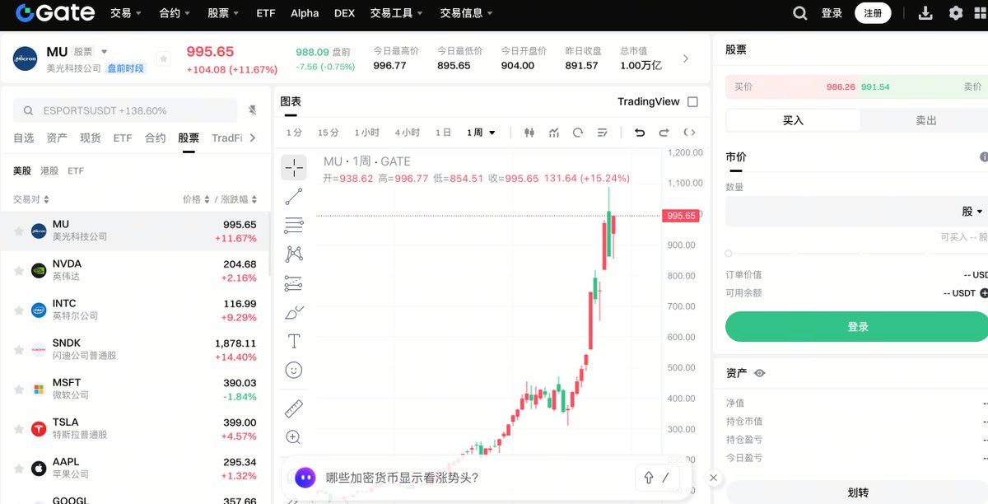988x504 pixels.
Task: Select the trend line drawing tool
Action: tap(294, 197)
